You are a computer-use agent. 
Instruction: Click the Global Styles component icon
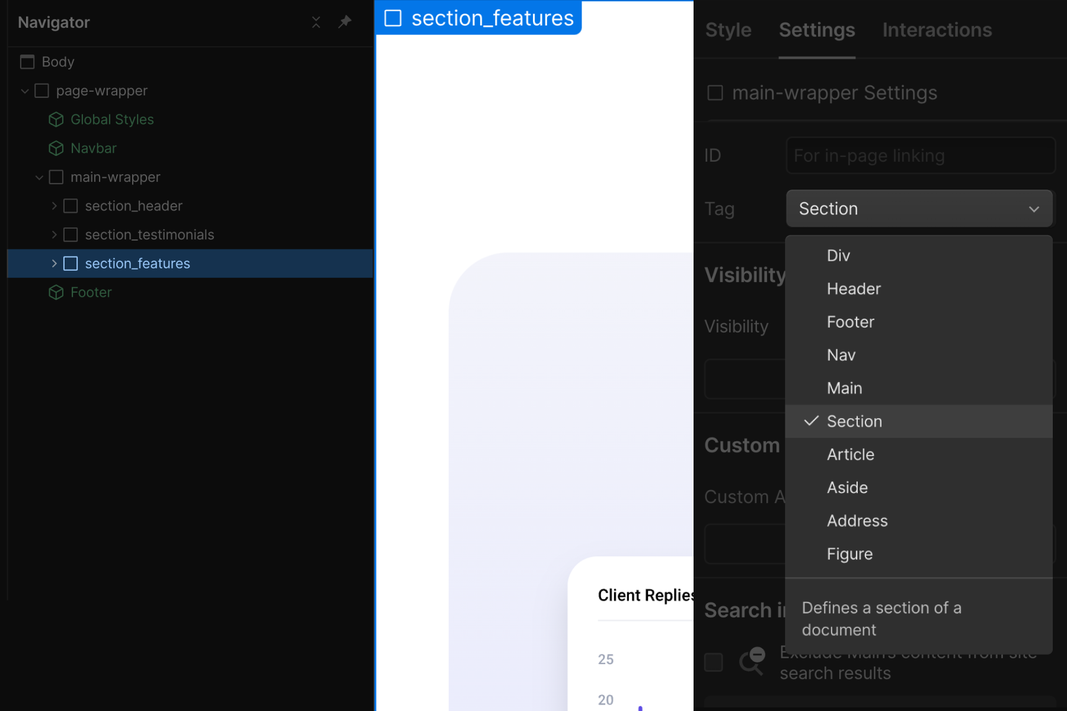56,119
